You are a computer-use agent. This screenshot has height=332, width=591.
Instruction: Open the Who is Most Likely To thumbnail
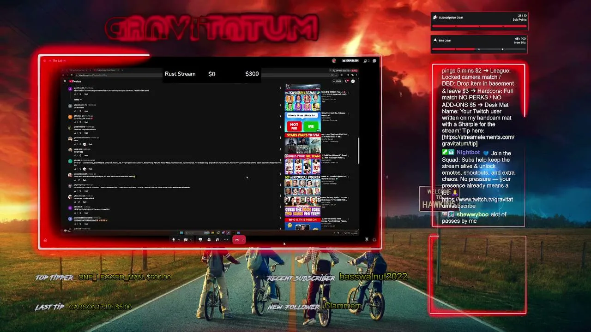(x=302, y=122)
